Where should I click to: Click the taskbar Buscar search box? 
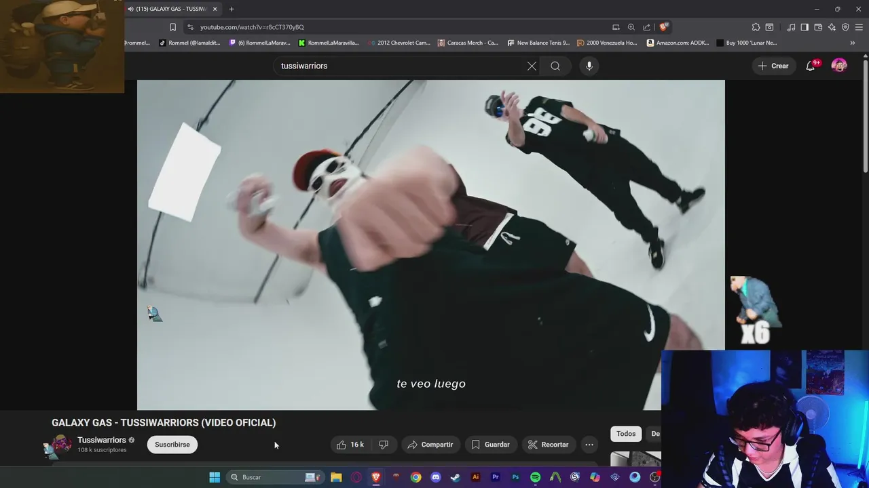pos(274,477)
